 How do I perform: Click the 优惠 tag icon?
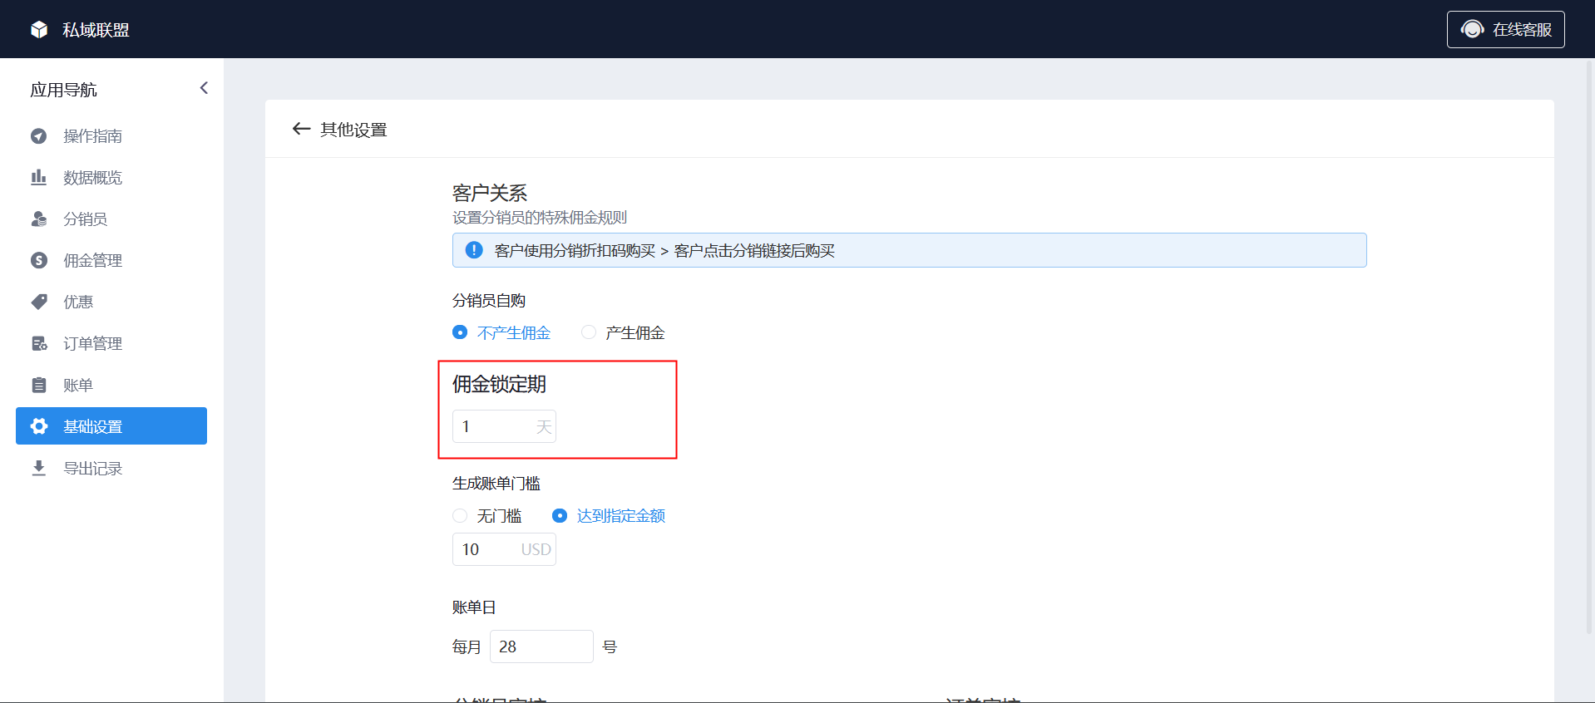[39, 302]
